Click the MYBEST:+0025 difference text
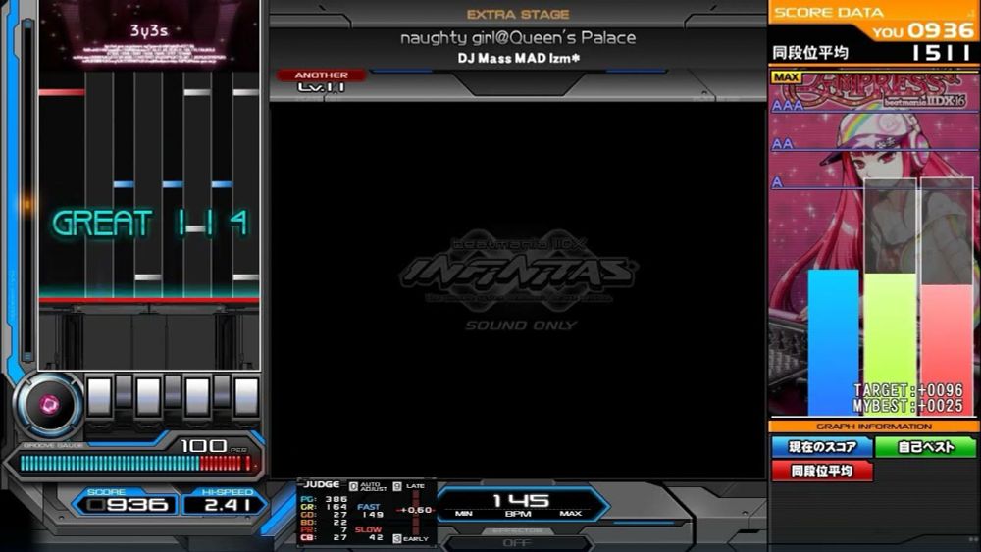 pyautogui.click(x=908, y=406)
